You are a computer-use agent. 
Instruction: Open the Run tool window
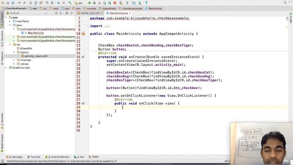tap(79, 157)
